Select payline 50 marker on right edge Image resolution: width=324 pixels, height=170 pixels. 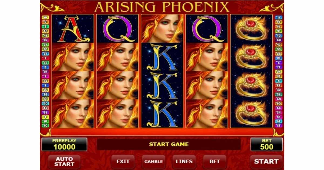(278, 103)
